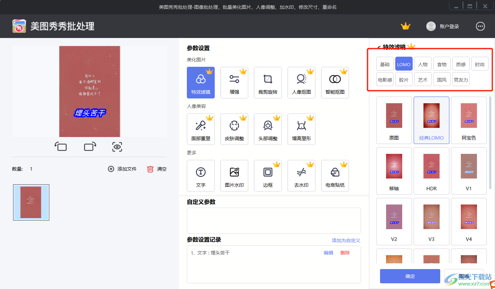Open the 智能抠图 smart cutout tool
The image size is (495, 289).
pos(335,83)
